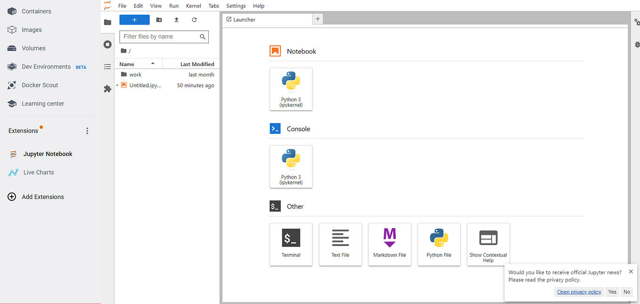Launch a new Terminal from the launcher
This screenshot has width=640, height=304.
coord(291,244)
